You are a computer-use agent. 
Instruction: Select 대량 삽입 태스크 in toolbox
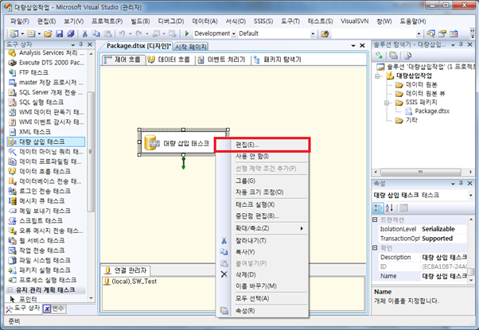coord(45,142)
